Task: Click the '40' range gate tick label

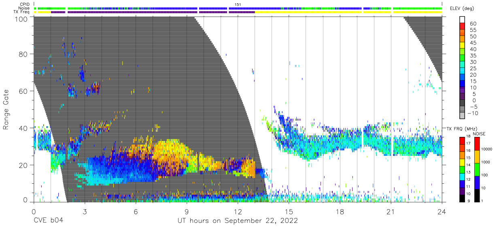Action: coord(23,128)
